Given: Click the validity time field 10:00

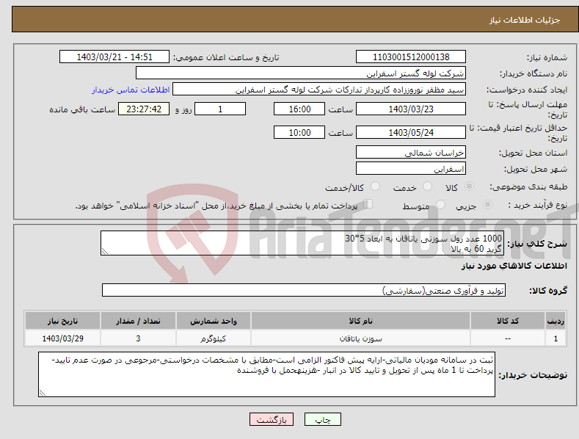Looking at the screenshot, I should 299,132.
